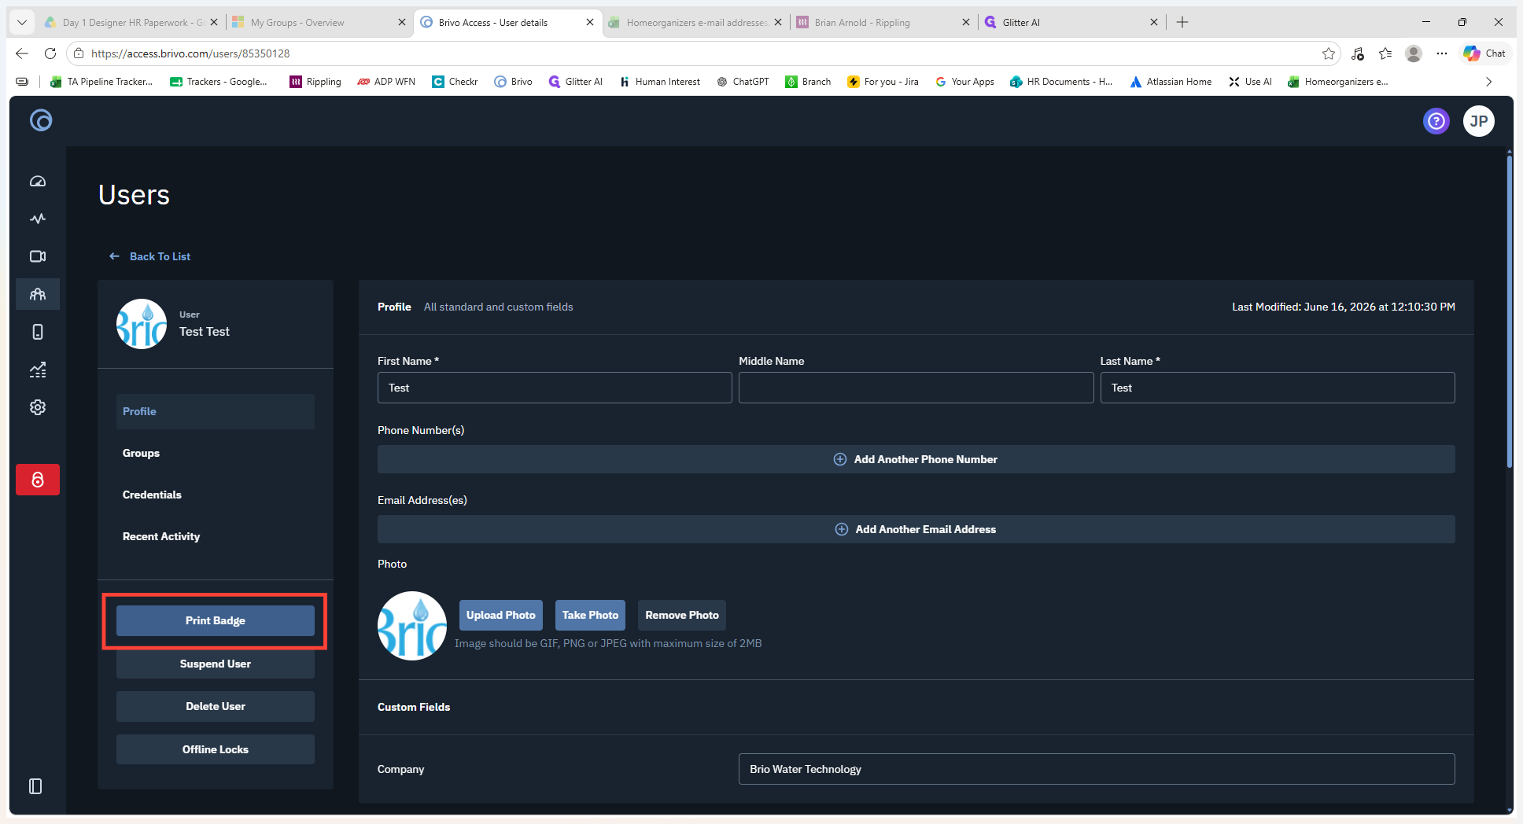Image resolution: width=1523 pixels, height=824 pixels.
Task: Open the Activity pulse icon in sidebar
Action: point(38,219)
